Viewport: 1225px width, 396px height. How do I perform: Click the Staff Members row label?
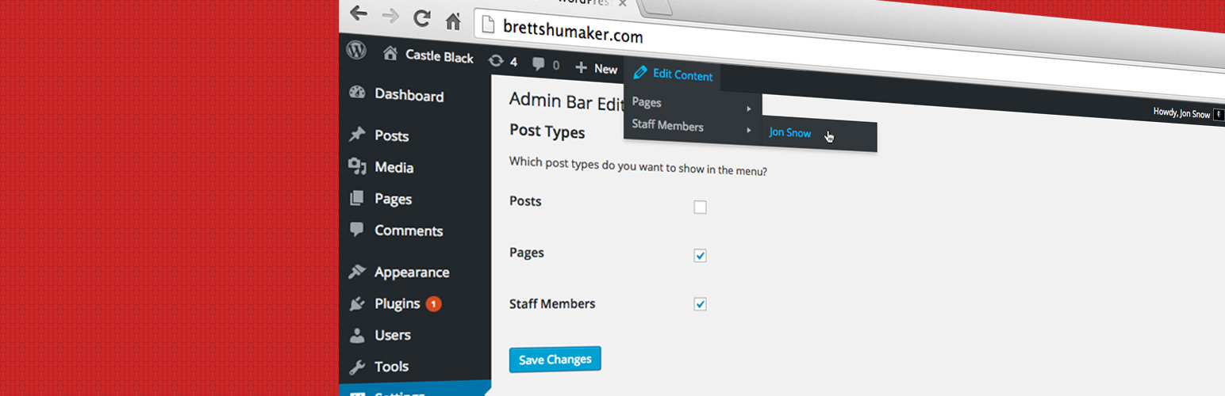click(552, 303)
